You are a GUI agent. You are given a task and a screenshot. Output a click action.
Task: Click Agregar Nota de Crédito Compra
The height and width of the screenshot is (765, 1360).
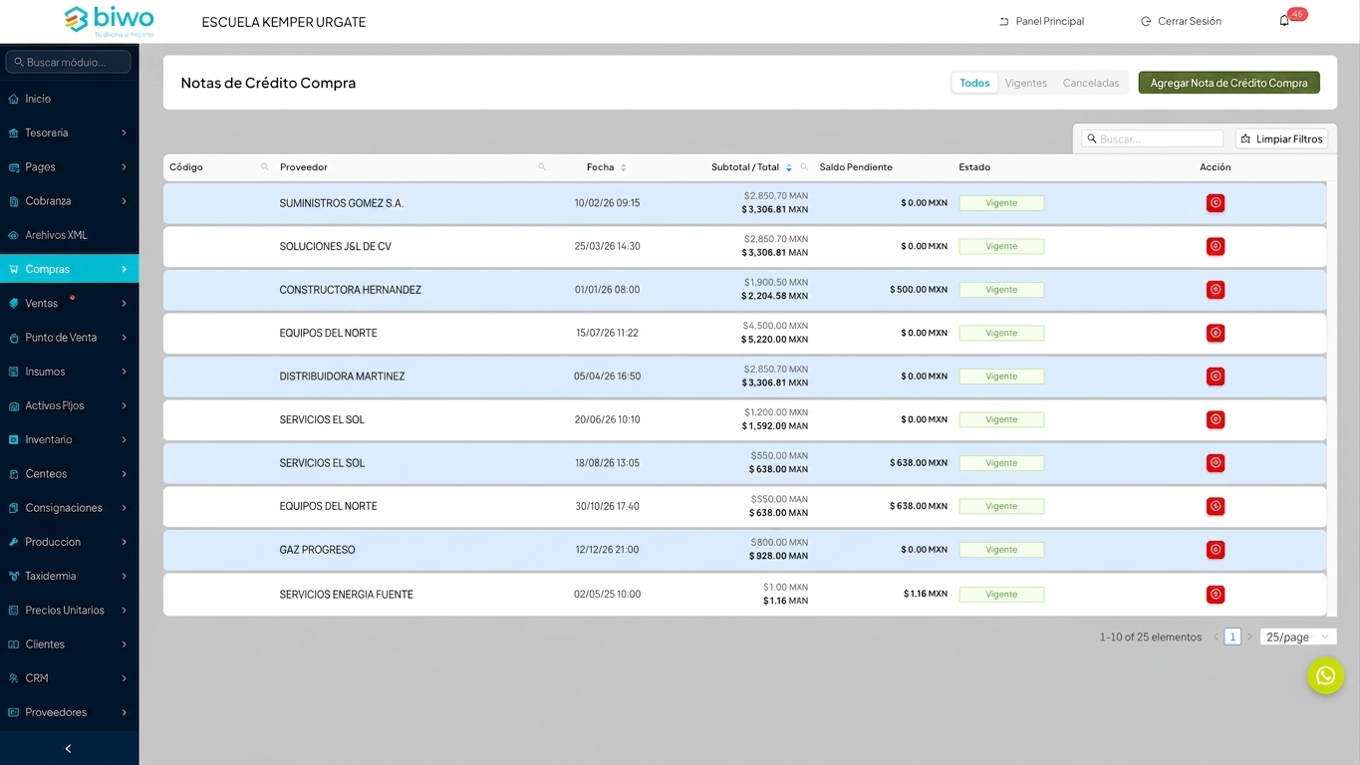coord(1228,83)
